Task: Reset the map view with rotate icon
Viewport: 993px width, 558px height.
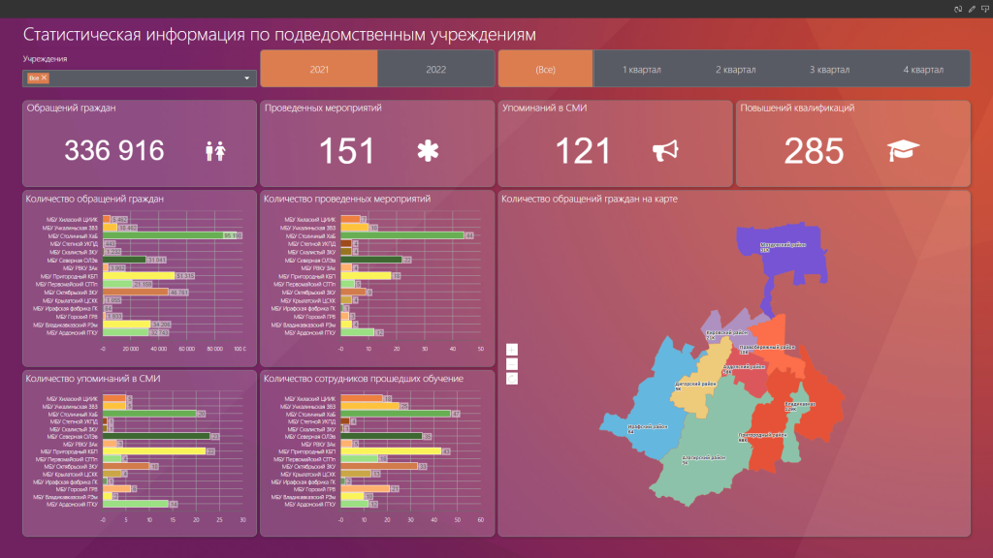Action: point(512,378)
